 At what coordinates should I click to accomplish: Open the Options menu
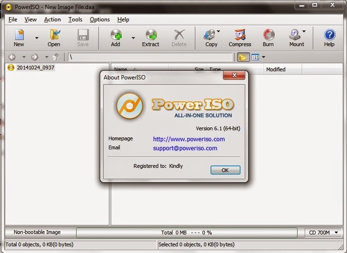(100, 19)
